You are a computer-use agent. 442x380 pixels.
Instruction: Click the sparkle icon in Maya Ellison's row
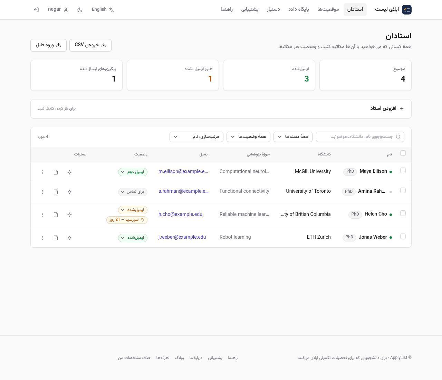click(x=70, y=172)
